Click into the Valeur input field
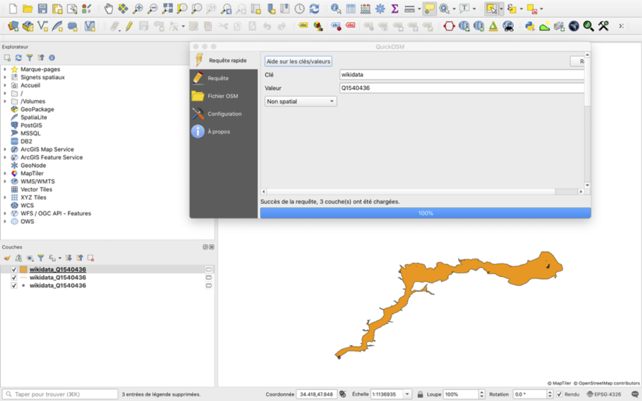Viewport: 642px width, 401px height. pos(462,88)
